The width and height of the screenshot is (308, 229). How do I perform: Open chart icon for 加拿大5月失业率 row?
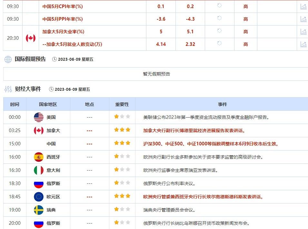tap(303, 32)
